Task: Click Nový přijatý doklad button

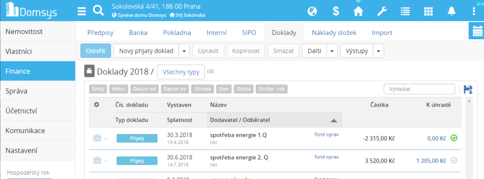Action: coord(146,51)
